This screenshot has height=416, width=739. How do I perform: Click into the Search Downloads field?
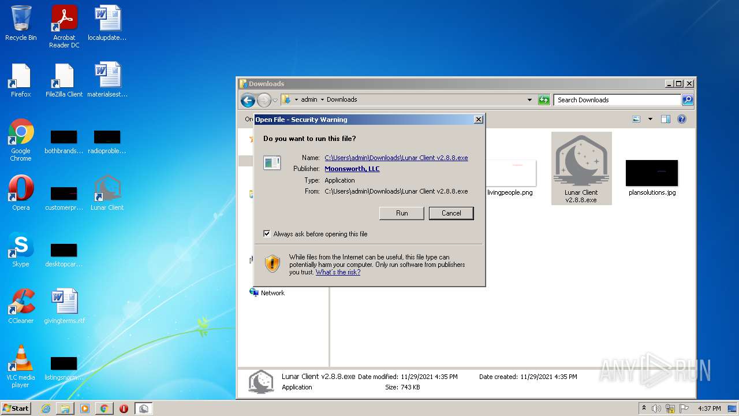[617, 100]
